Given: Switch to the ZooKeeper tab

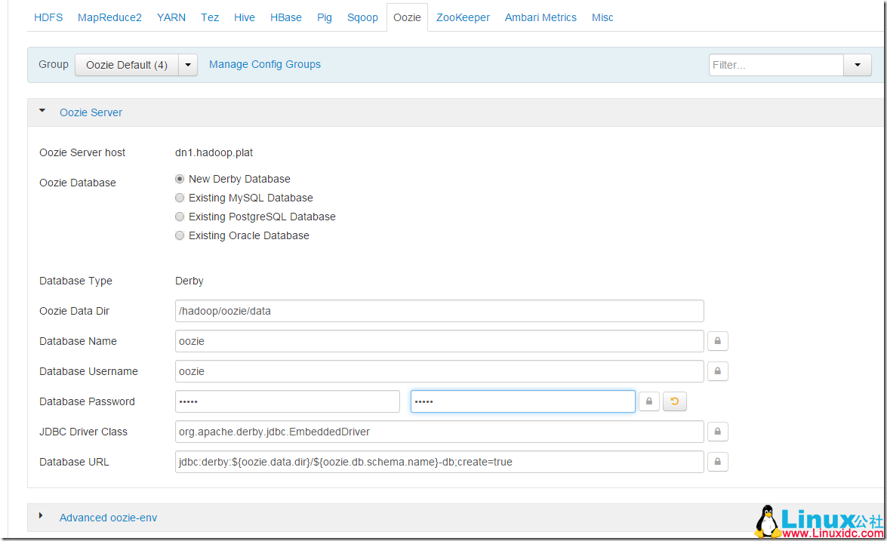Looking at the screenshot, I should [x=463, y=17].
